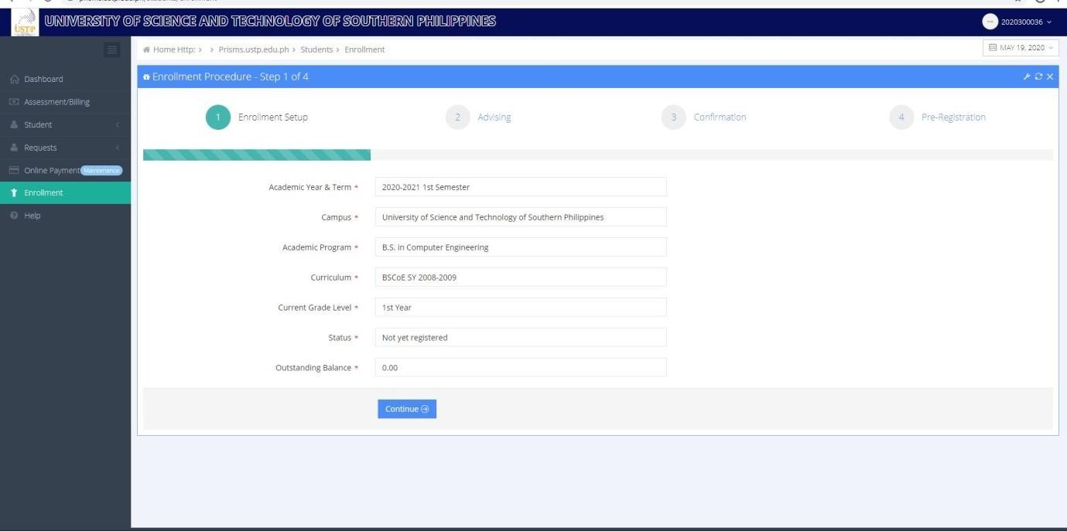
Task: Click the University header title text
Action: pyautogui.click(x=271, y=21)
